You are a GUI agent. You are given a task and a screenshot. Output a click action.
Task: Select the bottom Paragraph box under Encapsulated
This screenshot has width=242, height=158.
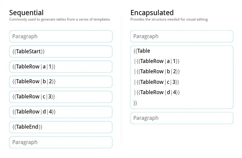click(x=182, y=118)
